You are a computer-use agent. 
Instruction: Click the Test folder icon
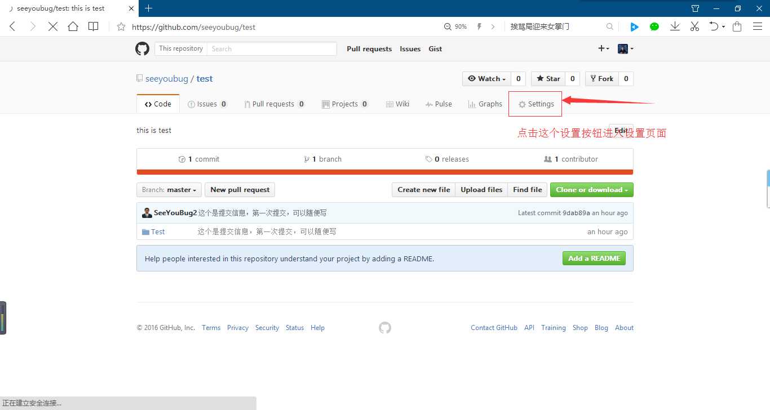(145, 232)
